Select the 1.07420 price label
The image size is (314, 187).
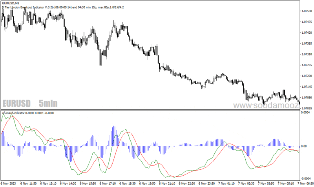tap(307, 33)
